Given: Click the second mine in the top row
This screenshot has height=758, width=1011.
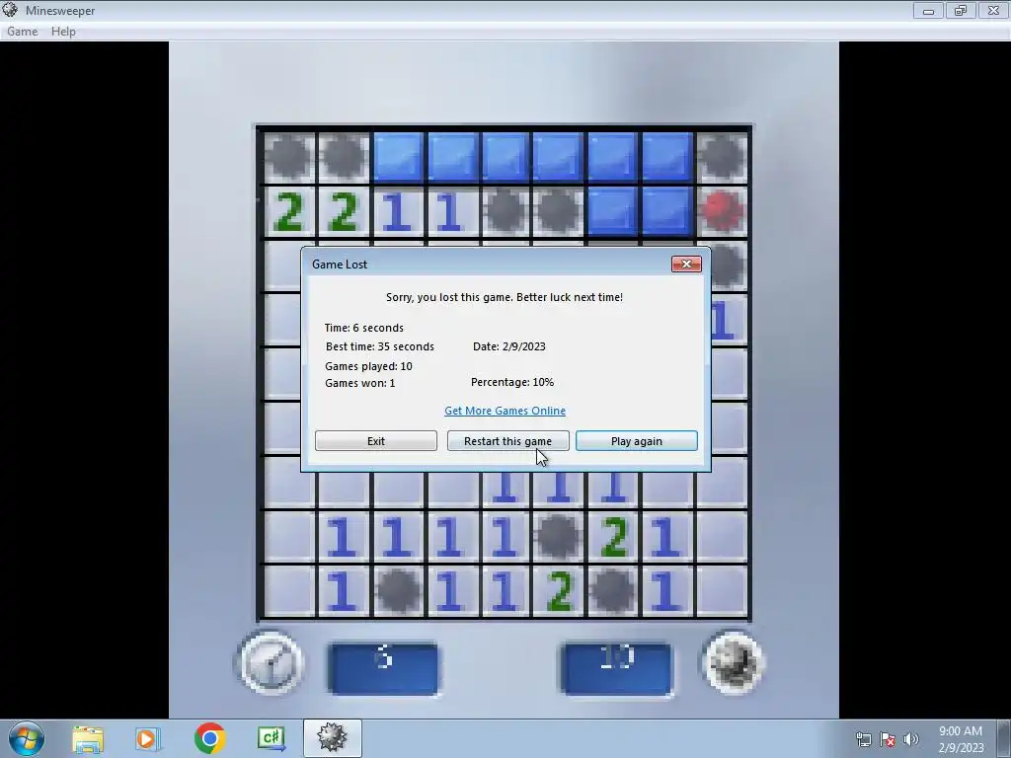Looking at the screenshot, I should click(343, 157).
